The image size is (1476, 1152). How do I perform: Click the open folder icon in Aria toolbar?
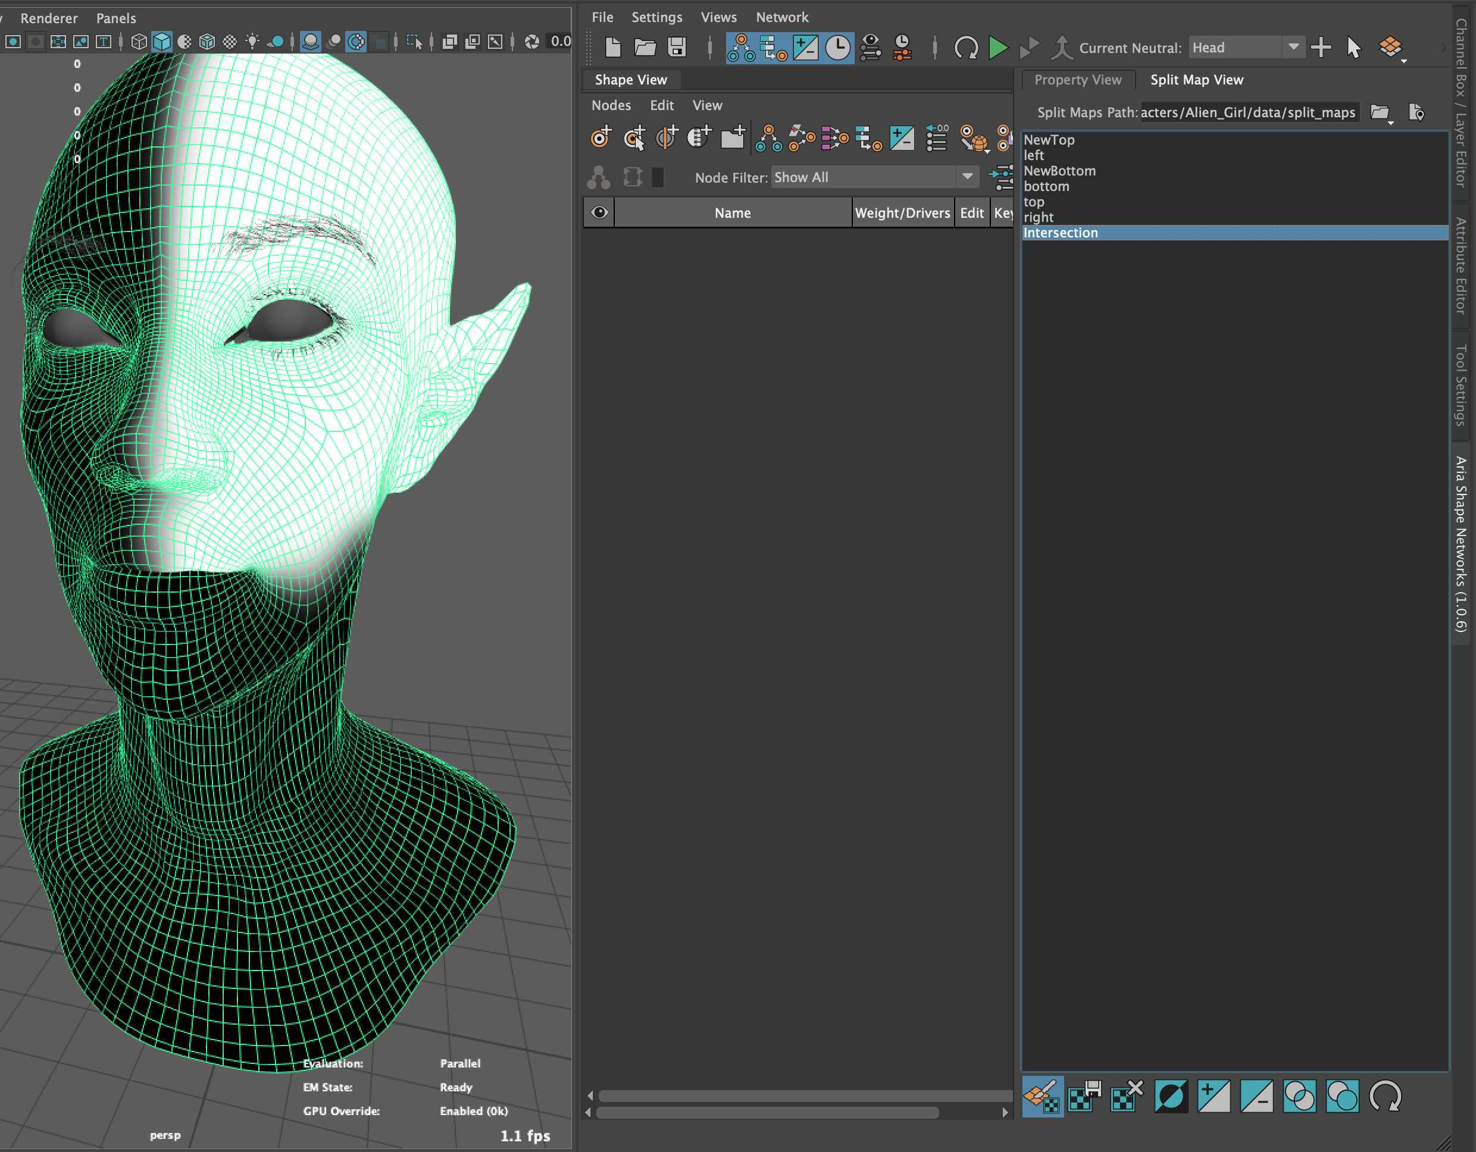(645, 47)
